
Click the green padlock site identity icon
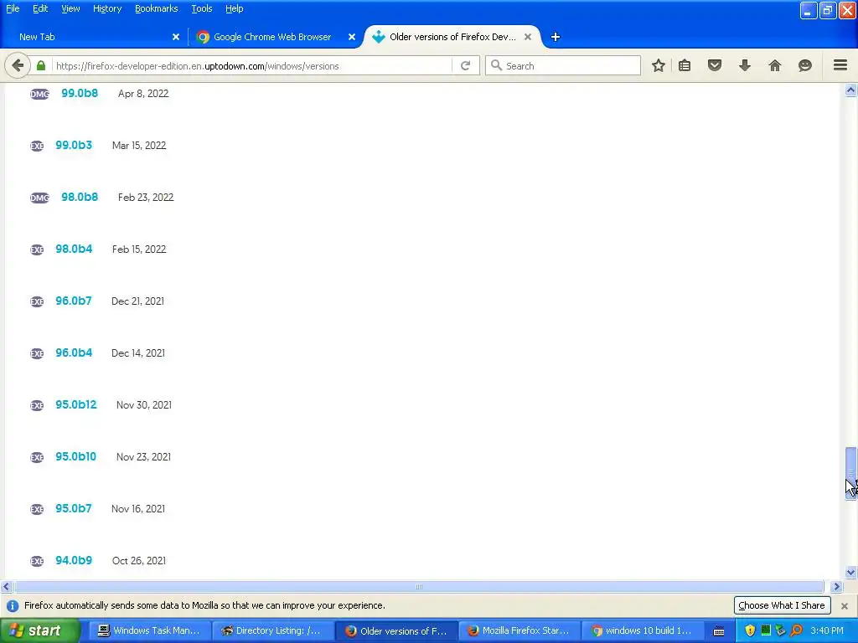(x=41, y=65)
